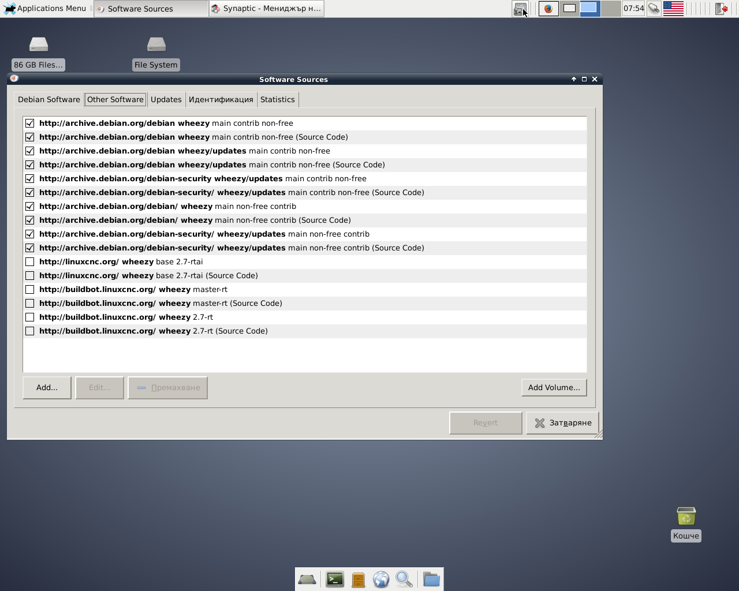Tick buildbot.linuxcnc.org wheezy 2.7-rt binary checkbox
Viewport: 739px width, 591px height.
[30, 317]
